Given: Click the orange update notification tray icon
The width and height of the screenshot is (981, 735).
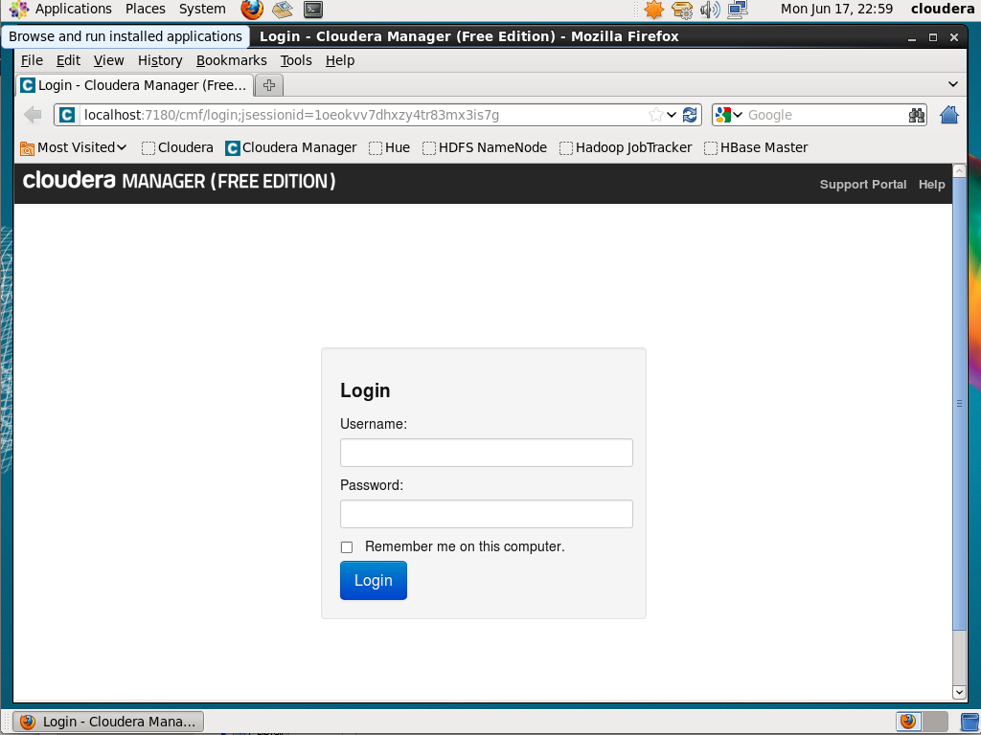Looking at the screenshot, I should pyautogui.click(x=653, y=9).
